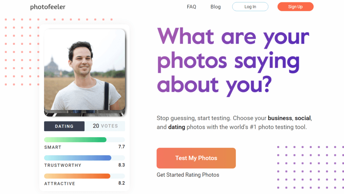
Task: Open the FAQ page
Action: pyautogui.click(x=191, y=7)
